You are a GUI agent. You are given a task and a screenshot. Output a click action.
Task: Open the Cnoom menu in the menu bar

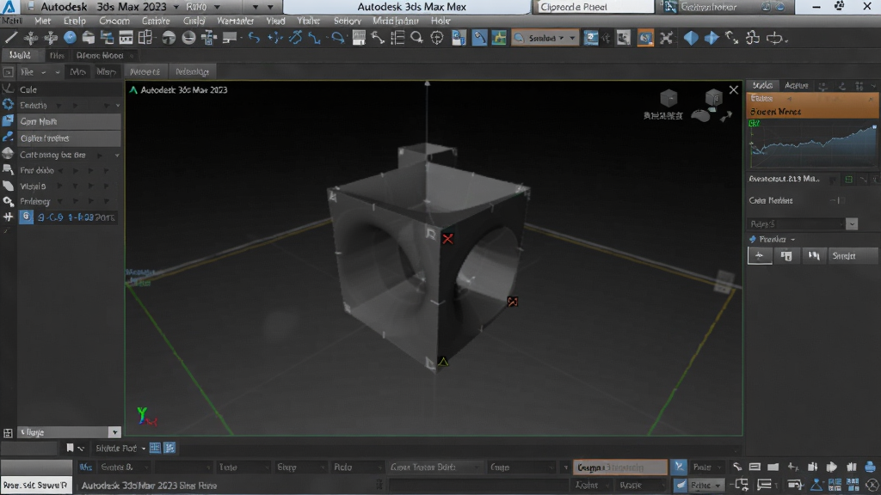114,21
